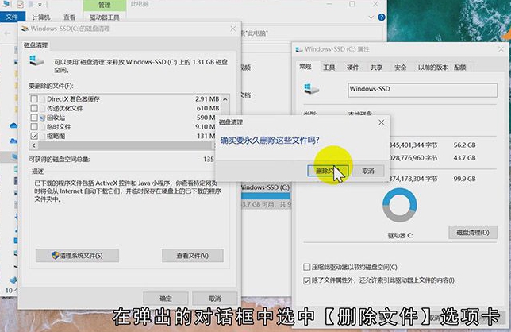Click the drive usage donut chart
511x332 pixels.
click(400, 205)
